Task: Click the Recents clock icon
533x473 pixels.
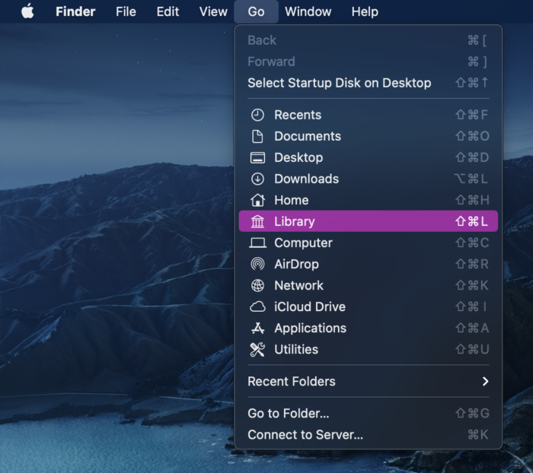Action: (257, 115)
